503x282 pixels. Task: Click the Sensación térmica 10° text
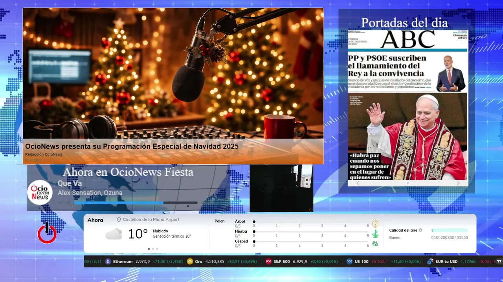pos(172,236)
